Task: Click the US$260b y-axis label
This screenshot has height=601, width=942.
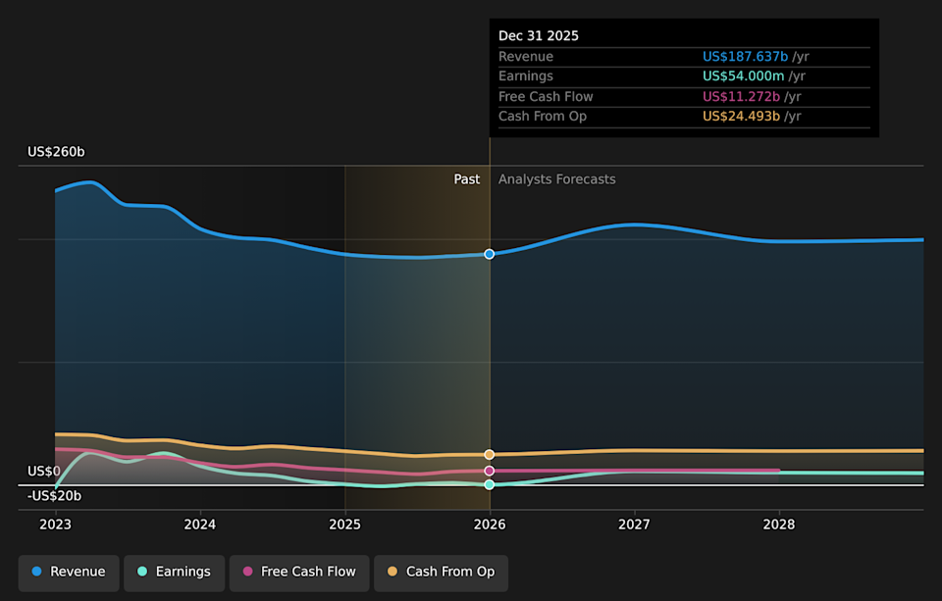Action: [56, 152]
